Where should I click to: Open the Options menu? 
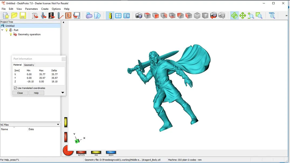point(56,9)
